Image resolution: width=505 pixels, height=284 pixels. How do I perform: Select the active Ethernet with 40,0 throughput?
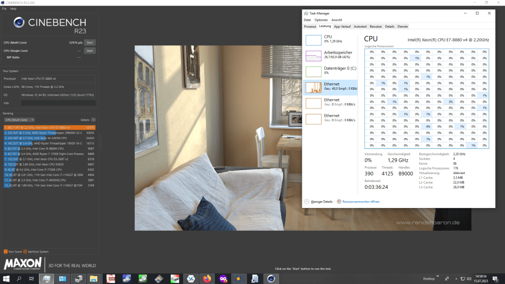click(x=330, y=87)
